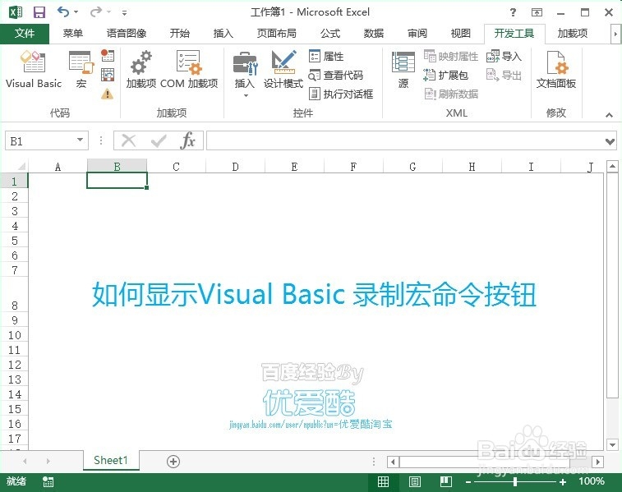Switch to the 公式 Formulas tab
Screen dimensions: 622x492
pyautogui.click(x=330, y=34)
